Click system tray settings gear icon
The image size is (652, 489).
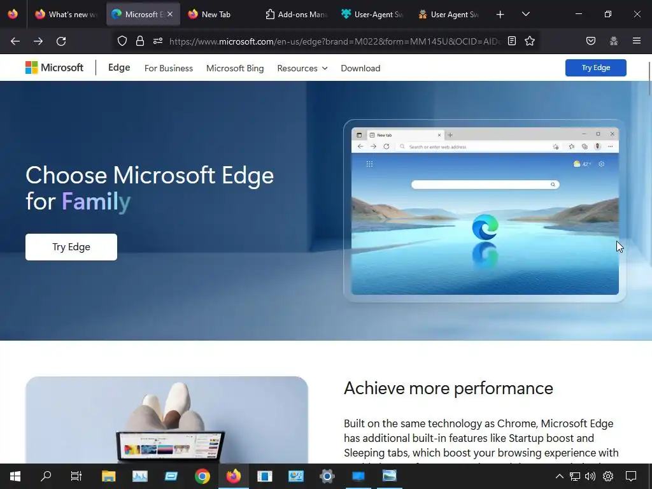pos(608,476)
